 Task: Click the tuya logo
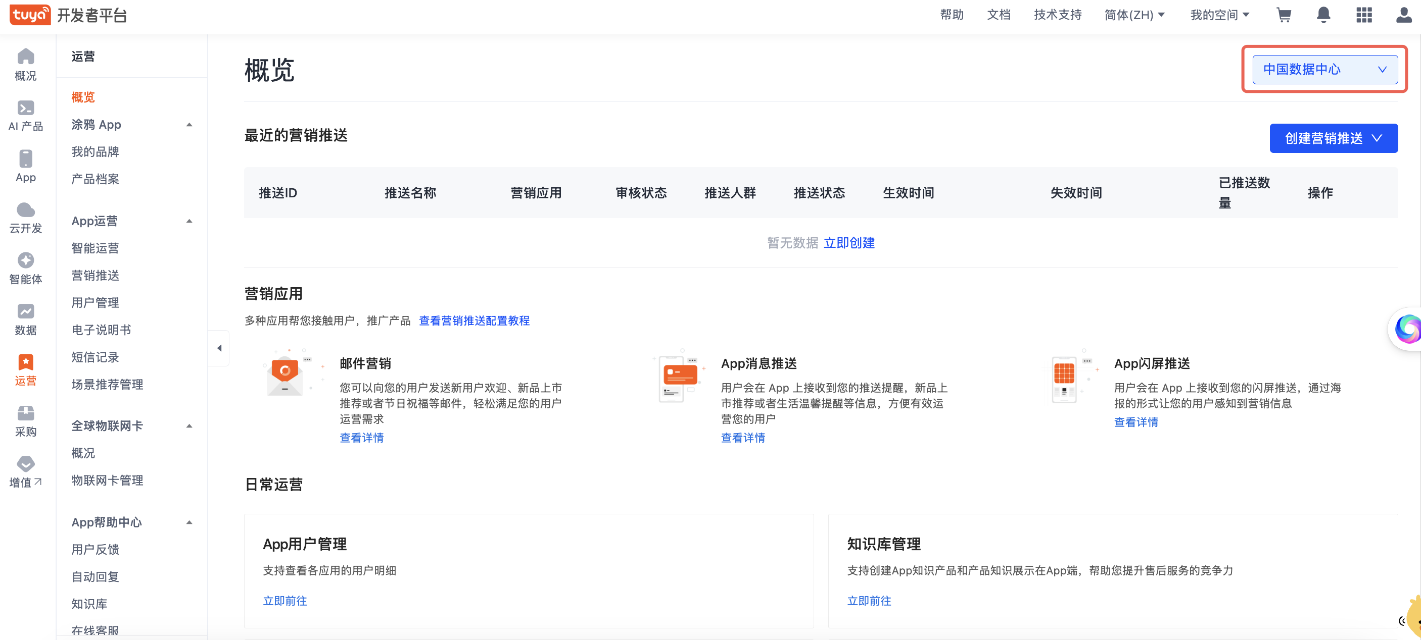[x=30, y=15]
